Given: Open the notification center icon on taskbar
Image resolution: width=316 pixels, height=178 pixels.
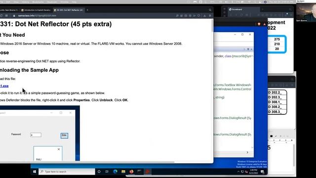Looking at the screenshot, I should coord(262,172).
